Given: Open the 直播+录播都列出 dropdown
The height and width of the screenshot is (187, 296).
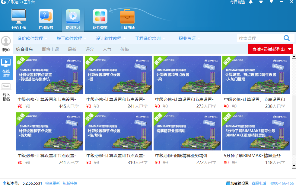Looking at the screenshot, I should 271,49.
